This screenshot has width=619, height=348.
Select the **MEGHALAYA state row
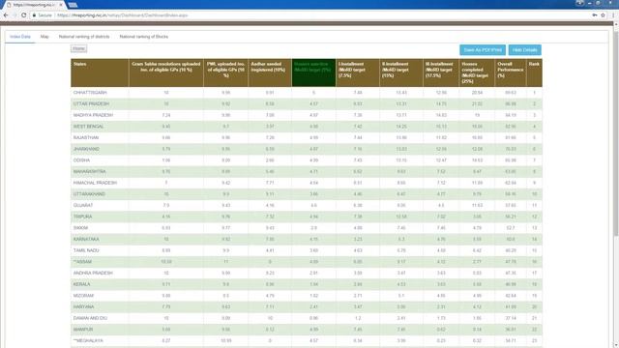307,340
